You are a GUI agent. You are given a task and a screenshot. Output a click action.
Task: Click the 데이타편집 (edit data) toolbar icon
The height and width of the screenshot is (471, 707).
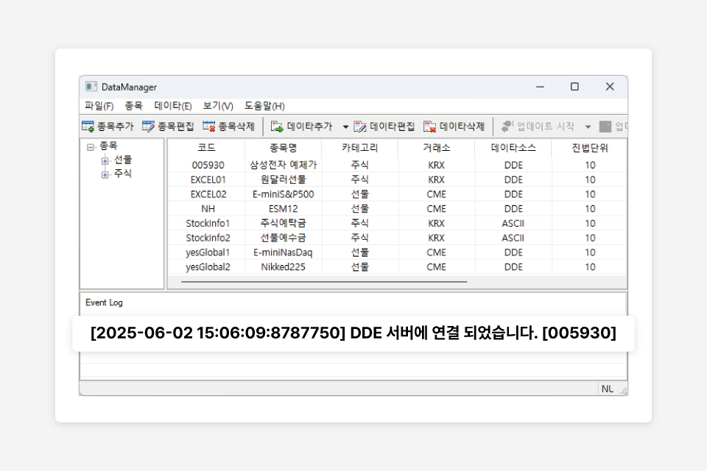coord(360,127)
